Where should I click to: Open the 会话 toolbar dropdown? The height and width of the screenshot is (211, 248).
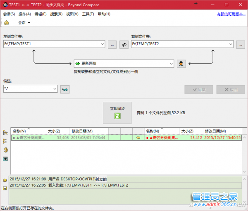click(24, 23)
